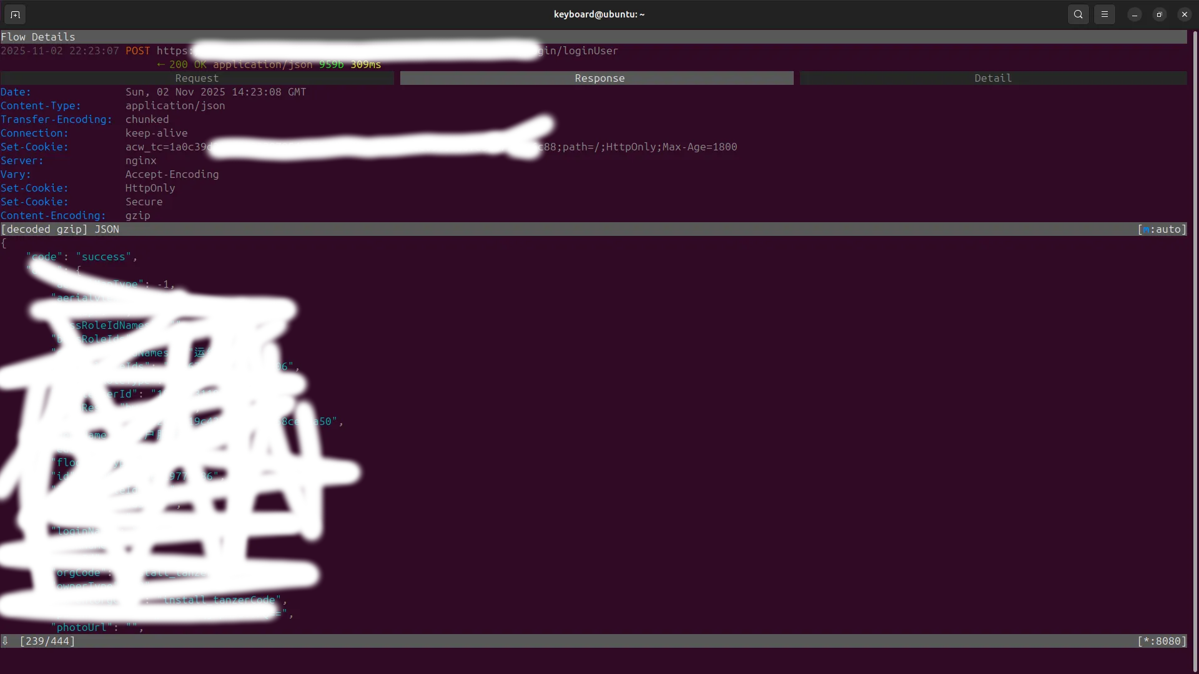Minimize the terminal window
The height and width of the screenshot is (674, 1199).
1135,14
